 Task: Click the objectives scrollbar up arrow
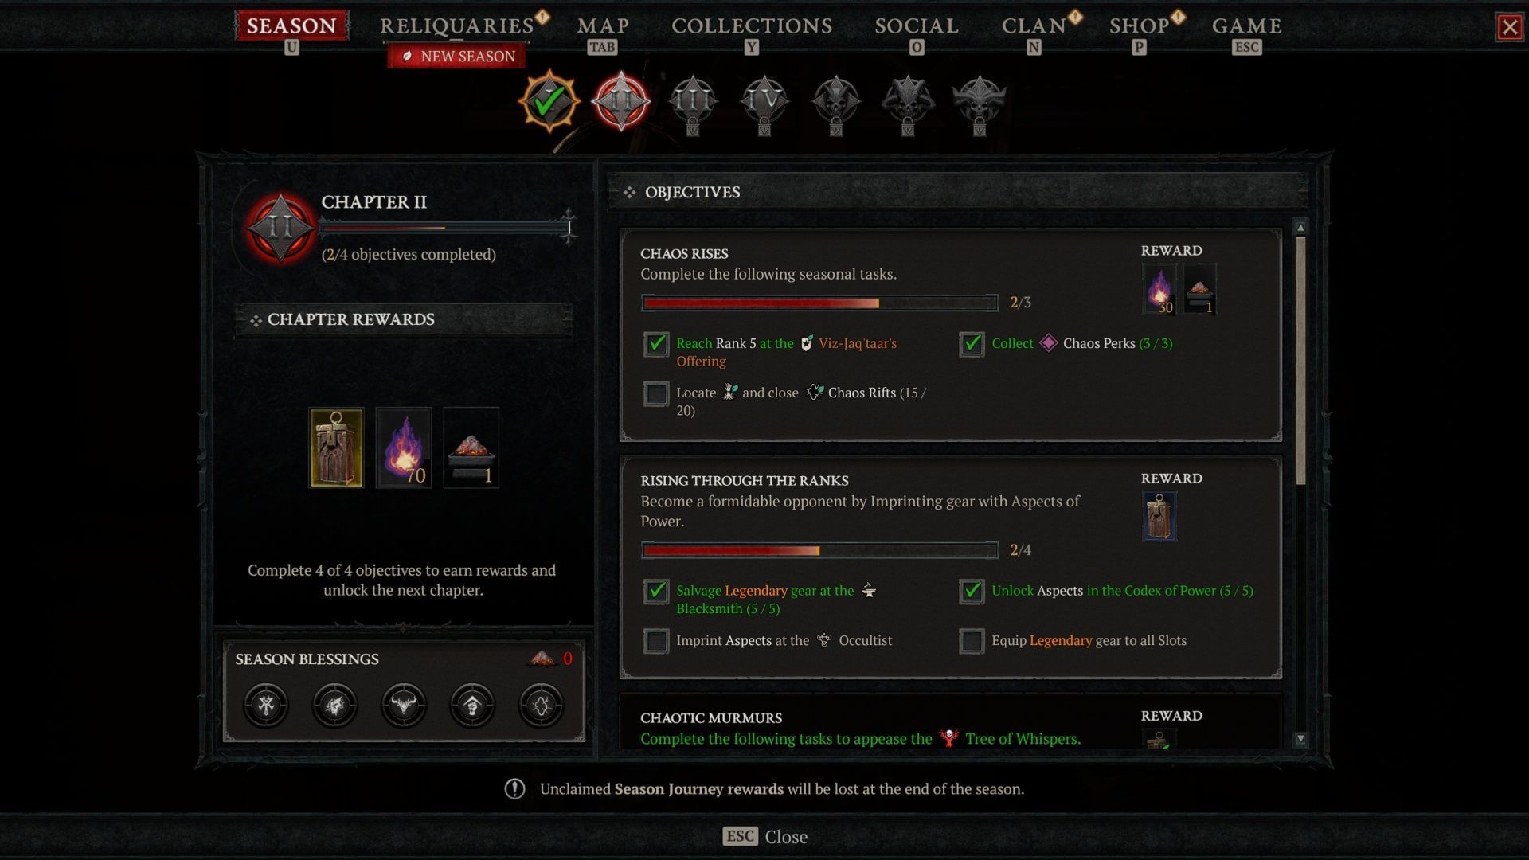(x=1300, y=228)
